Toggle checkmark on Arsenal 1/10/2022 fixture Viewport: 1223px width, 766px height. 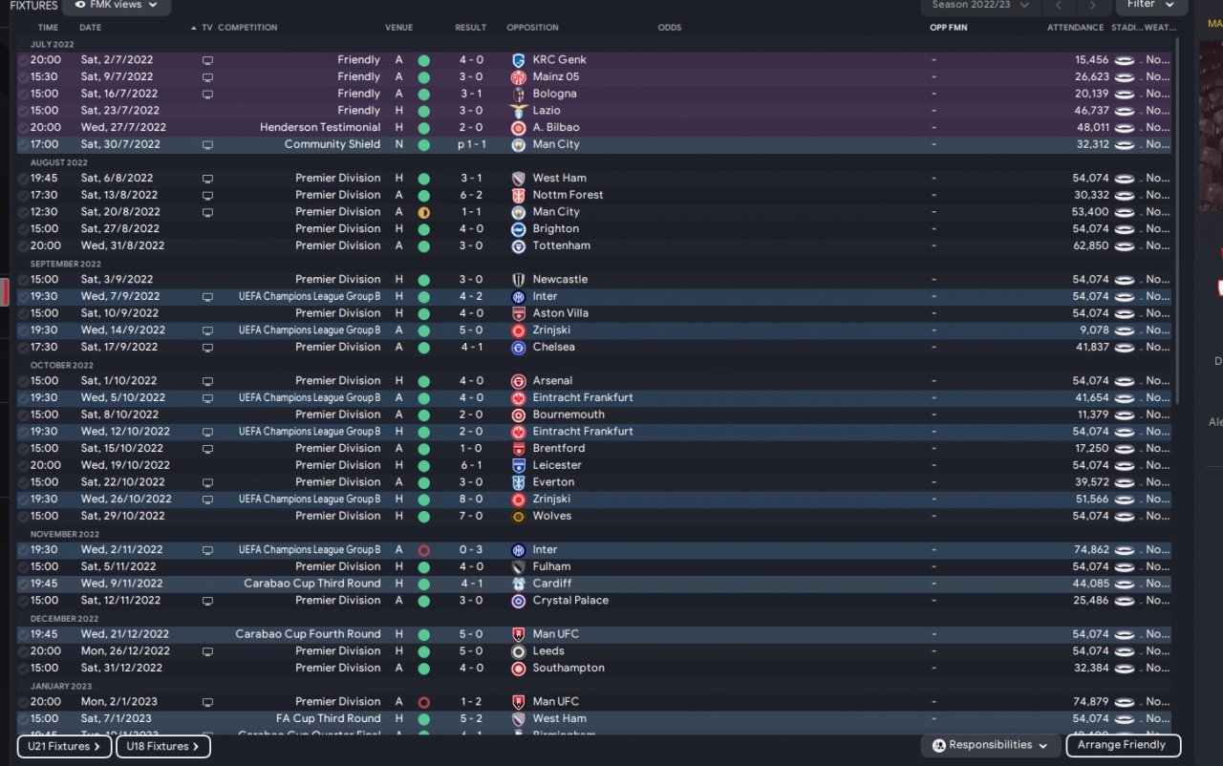(23, 381)
